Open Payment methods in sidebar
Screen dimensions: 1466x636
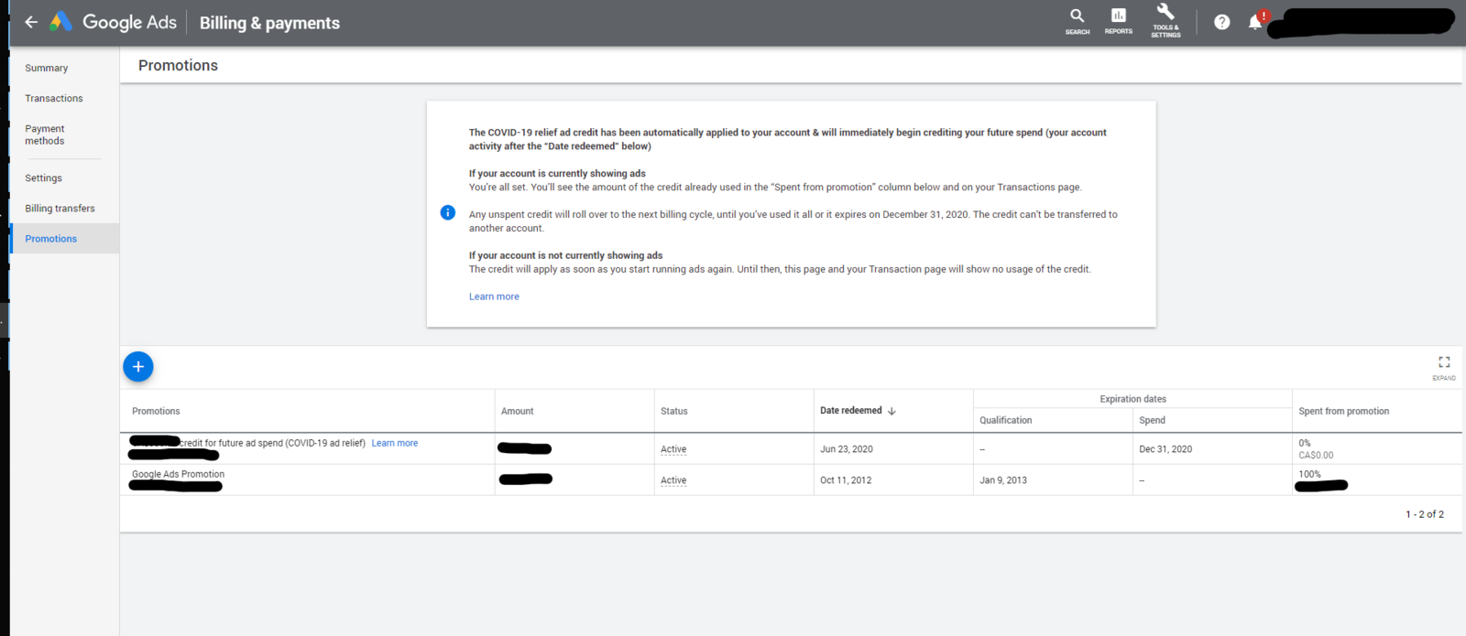45,135
